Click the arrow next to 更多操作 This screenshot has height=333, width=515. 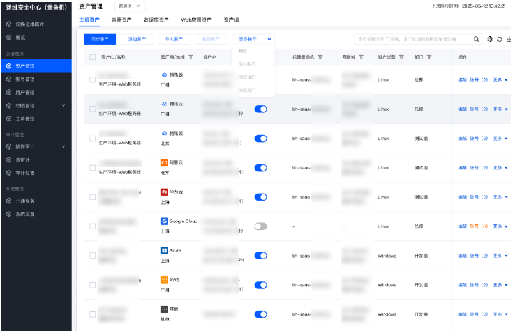pos(269,39)
